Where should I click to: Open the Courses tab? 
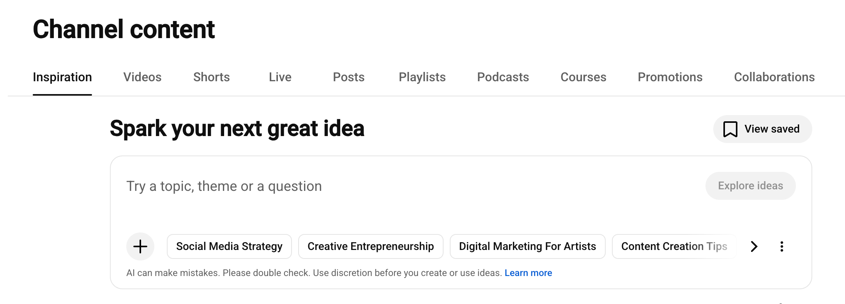pos(583,77)
